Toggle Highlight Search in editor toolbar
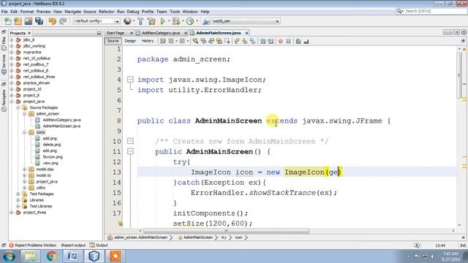 (x=219, y=41)
